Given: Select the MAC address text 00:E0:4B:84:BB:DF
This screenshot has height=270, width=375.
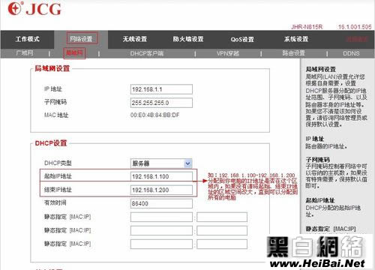Looking at the screenshot, I should pos(155,115).
